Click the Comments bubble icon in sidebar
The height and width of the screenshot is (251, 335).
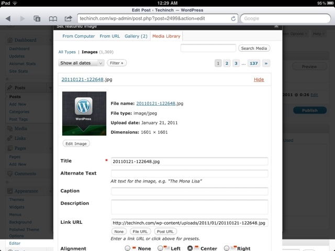click(x=10, y=174)
